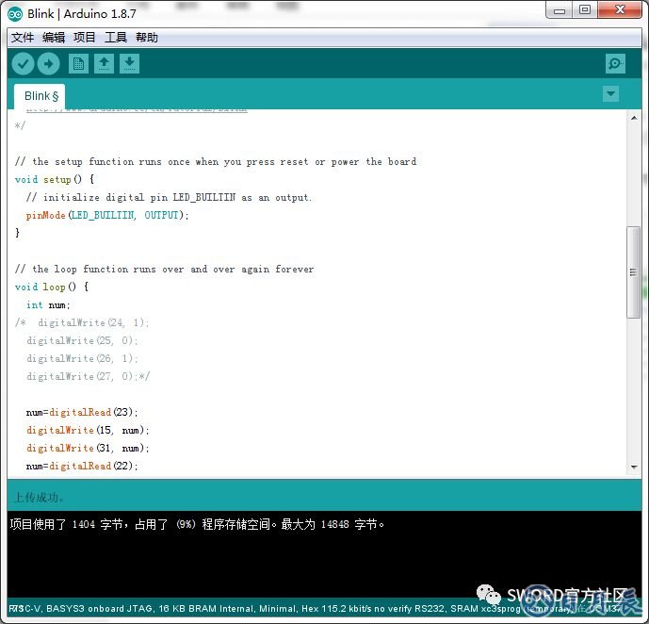Open a sketch with the up-arrow icon
This screenshot has height=624, width=649.
(x=105, y=63)
